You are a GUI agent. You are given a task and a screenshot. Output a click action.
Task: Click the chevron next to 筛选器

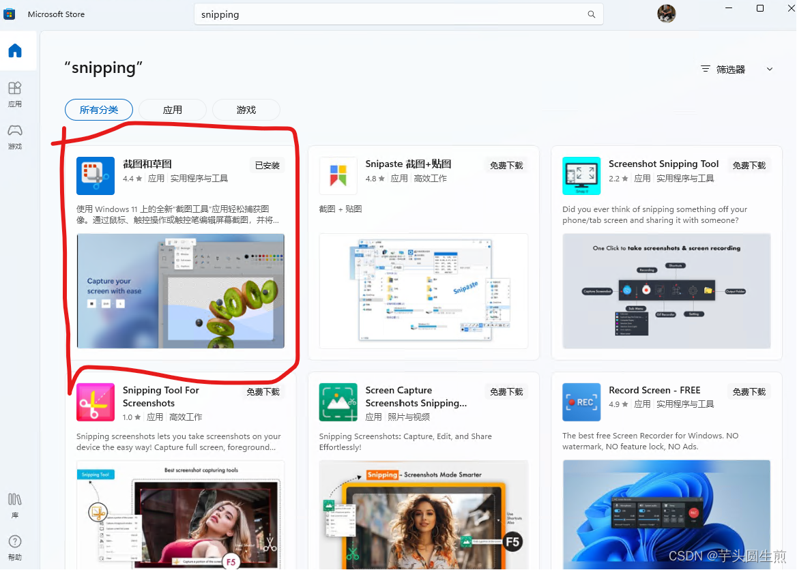770,69
